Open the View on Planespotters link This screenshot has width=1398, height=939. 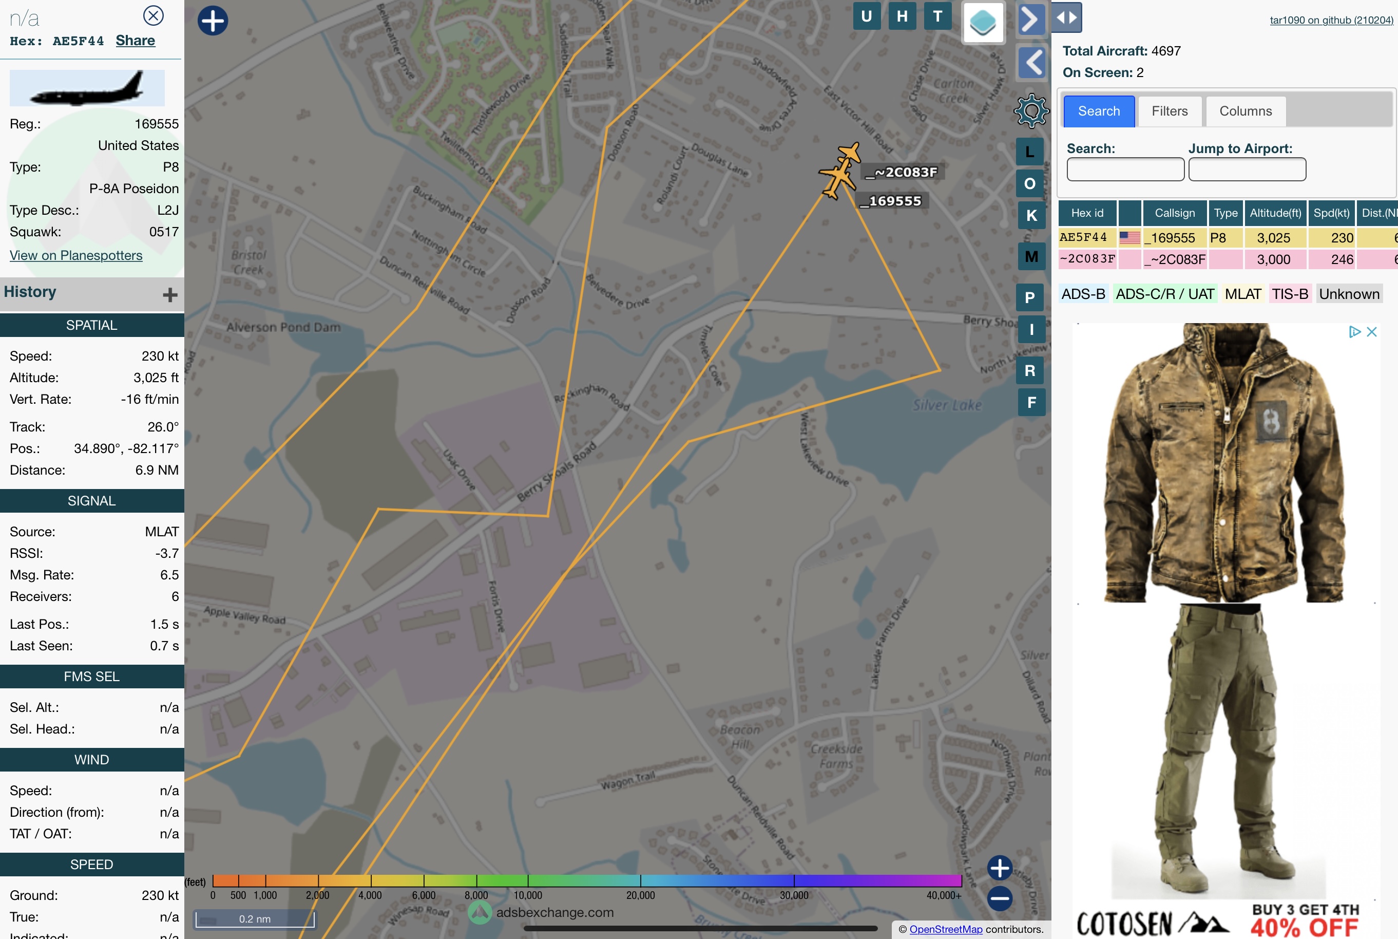(76, 255)
